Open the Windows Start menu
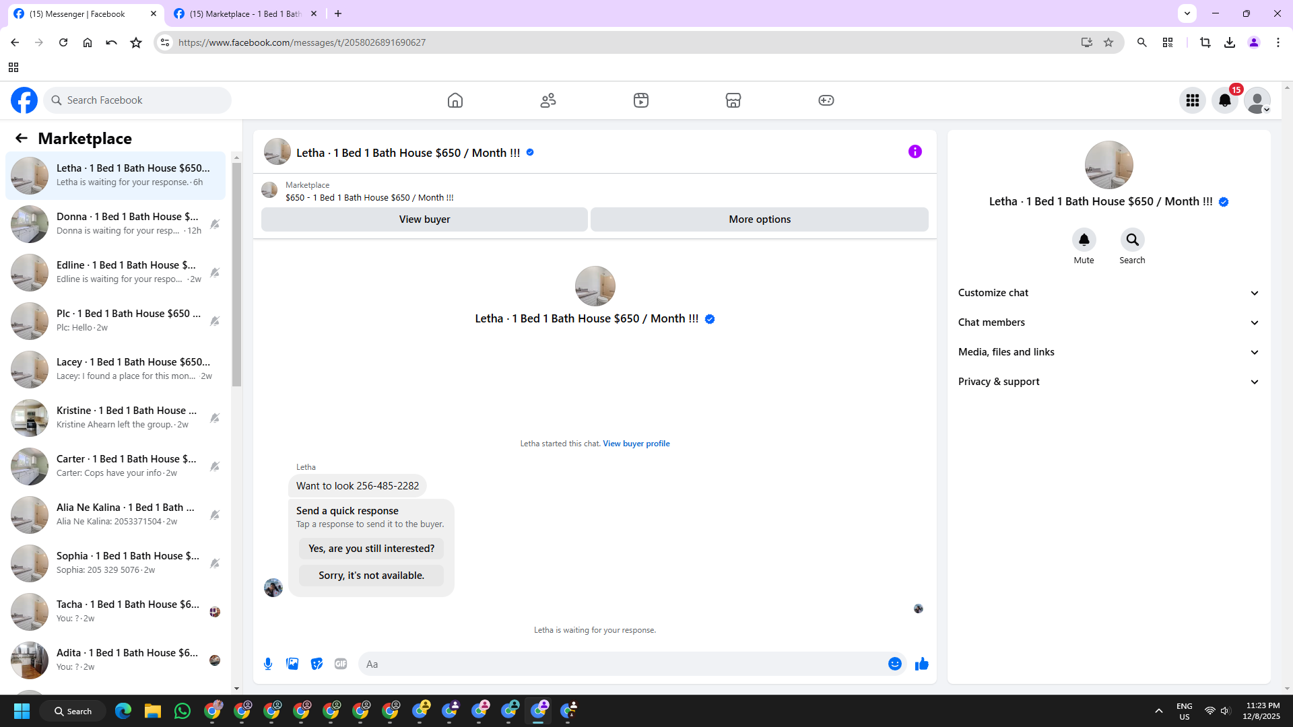The image size is (1293, 727). pos(22,711)
